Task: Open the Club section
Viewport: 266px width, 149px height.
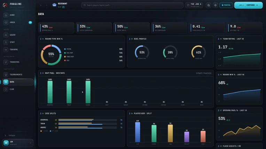Action: pos(18,89)
